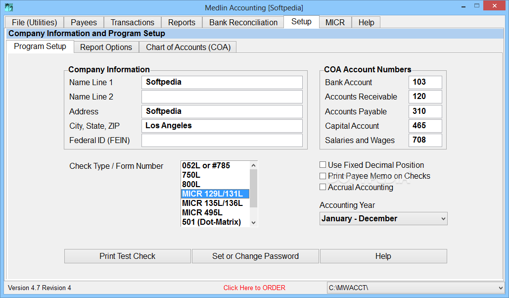This screenshot has height=298, width=509.
Task: Click the check type list scroll-down arrow
Action: [254, 223]
